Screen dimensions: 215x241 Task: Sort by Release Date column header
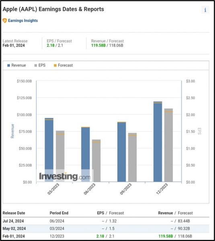click(x=14, y=213)
